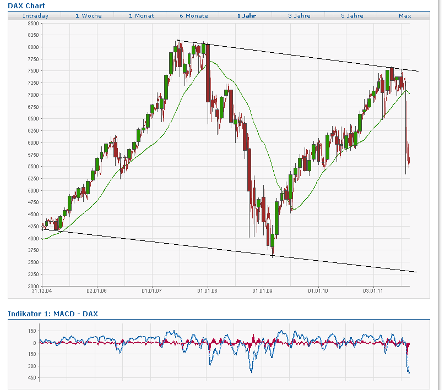Click the 3500 price axis label
The height and width of the screenshot is (390, 445).
click(33, 262)
